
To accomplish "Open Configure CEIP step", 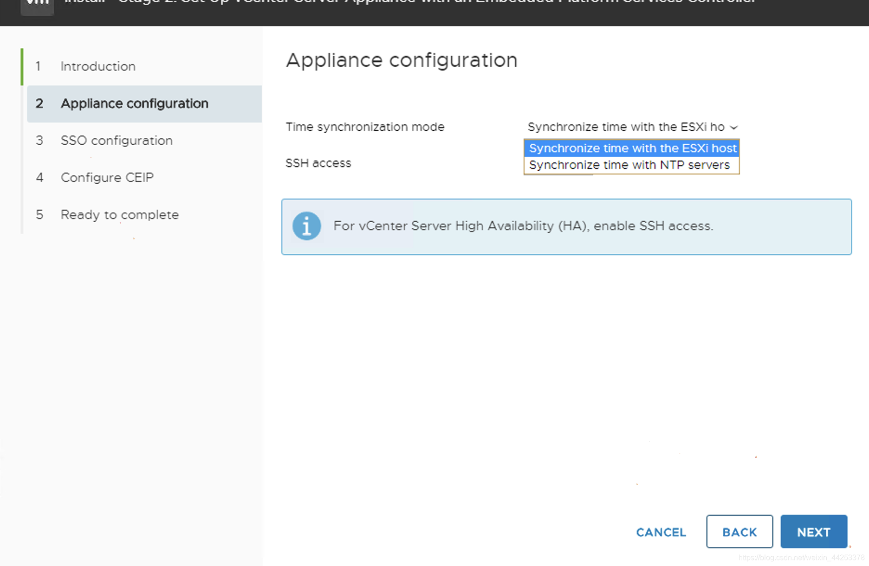I will (x=144, y=178).
